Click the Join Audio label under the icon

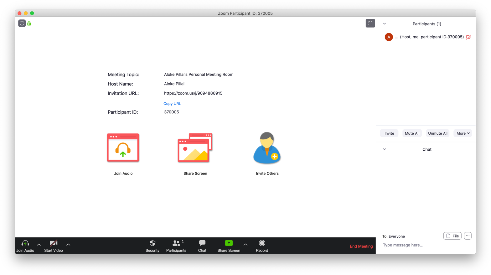tap(123, 174)
